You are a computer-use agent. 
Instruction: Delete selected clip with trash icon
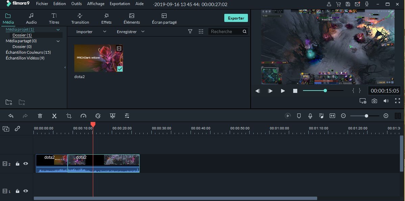[x=40, y=116]
